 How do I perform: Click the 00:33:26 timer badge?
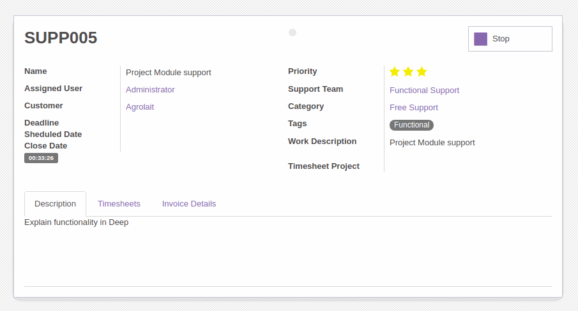pyautogui.click(x=42, y=158)
